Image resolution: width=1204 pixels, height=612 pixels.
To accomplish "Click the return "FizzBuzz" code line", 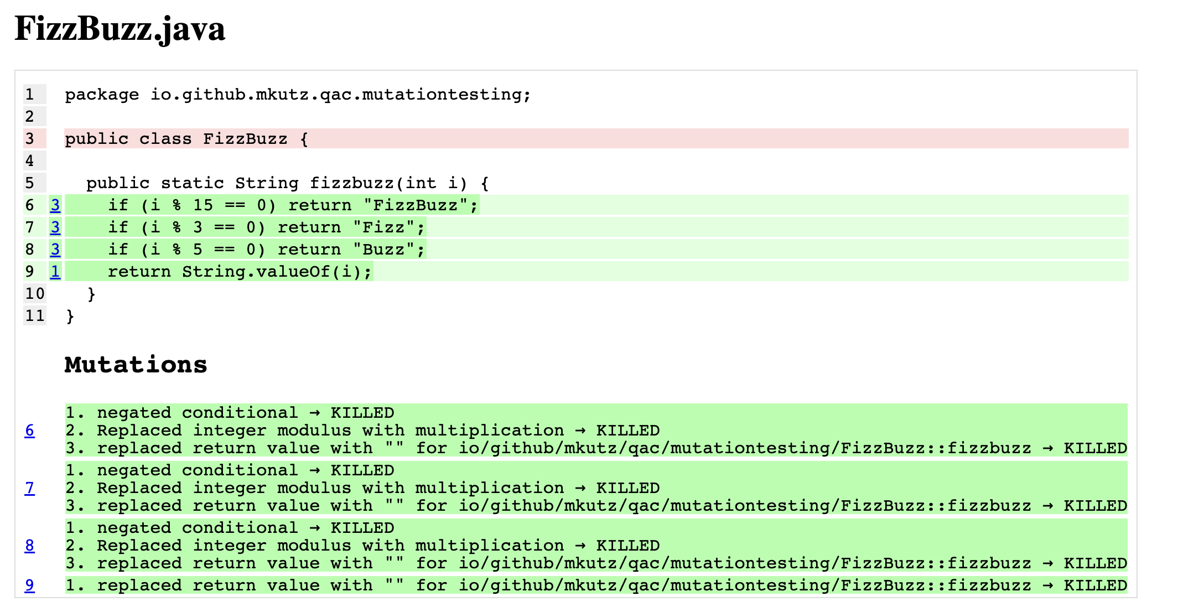I will coord(293,205).
